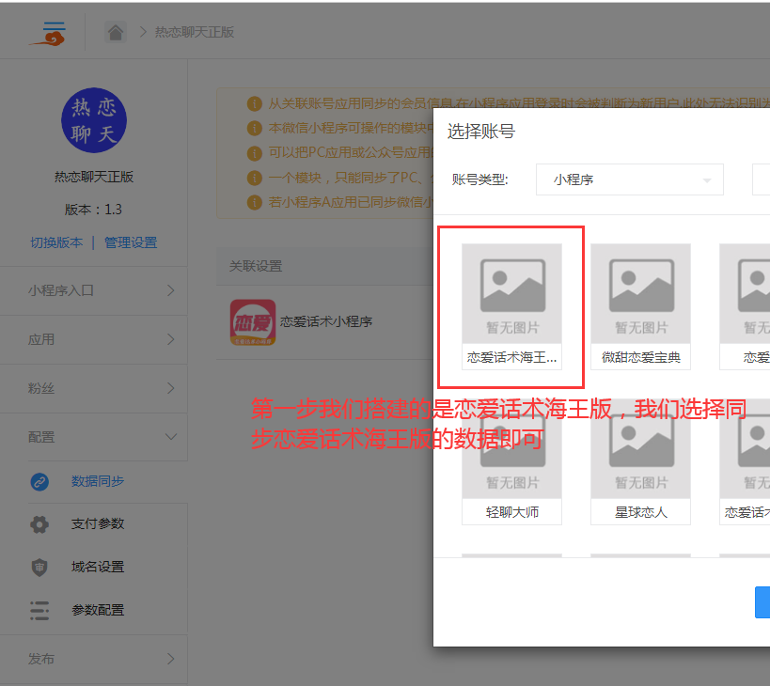Click the blue confirm button at dialog bottom
Viewport: 770px width, 686px height.
coord(762,602)
